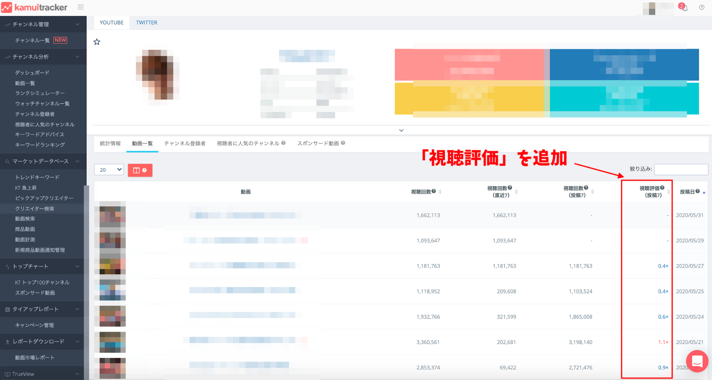
Task: Open ダッシュボード in the sidebar
Action: tap(32, 73)
